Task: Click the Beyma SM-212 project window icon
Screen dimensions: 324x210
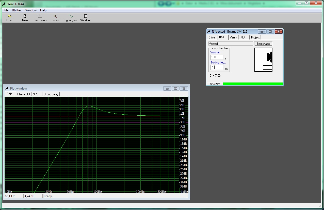Action: pos(209,32)
